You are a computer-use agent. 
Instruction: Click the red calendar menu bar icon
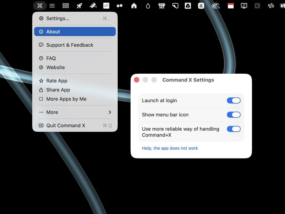(x=231, y=6)
